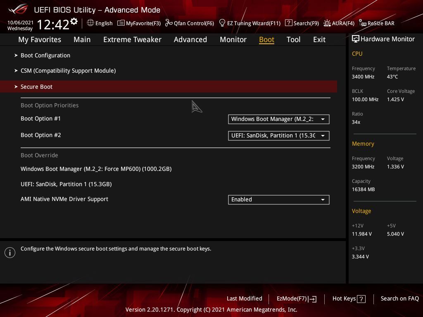Click the ROG logo
This screenshot has width=423, height=317.
18,9
